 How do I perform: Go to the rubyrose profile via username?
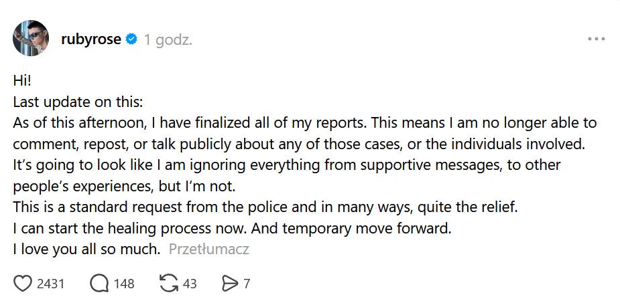[90, 39]
